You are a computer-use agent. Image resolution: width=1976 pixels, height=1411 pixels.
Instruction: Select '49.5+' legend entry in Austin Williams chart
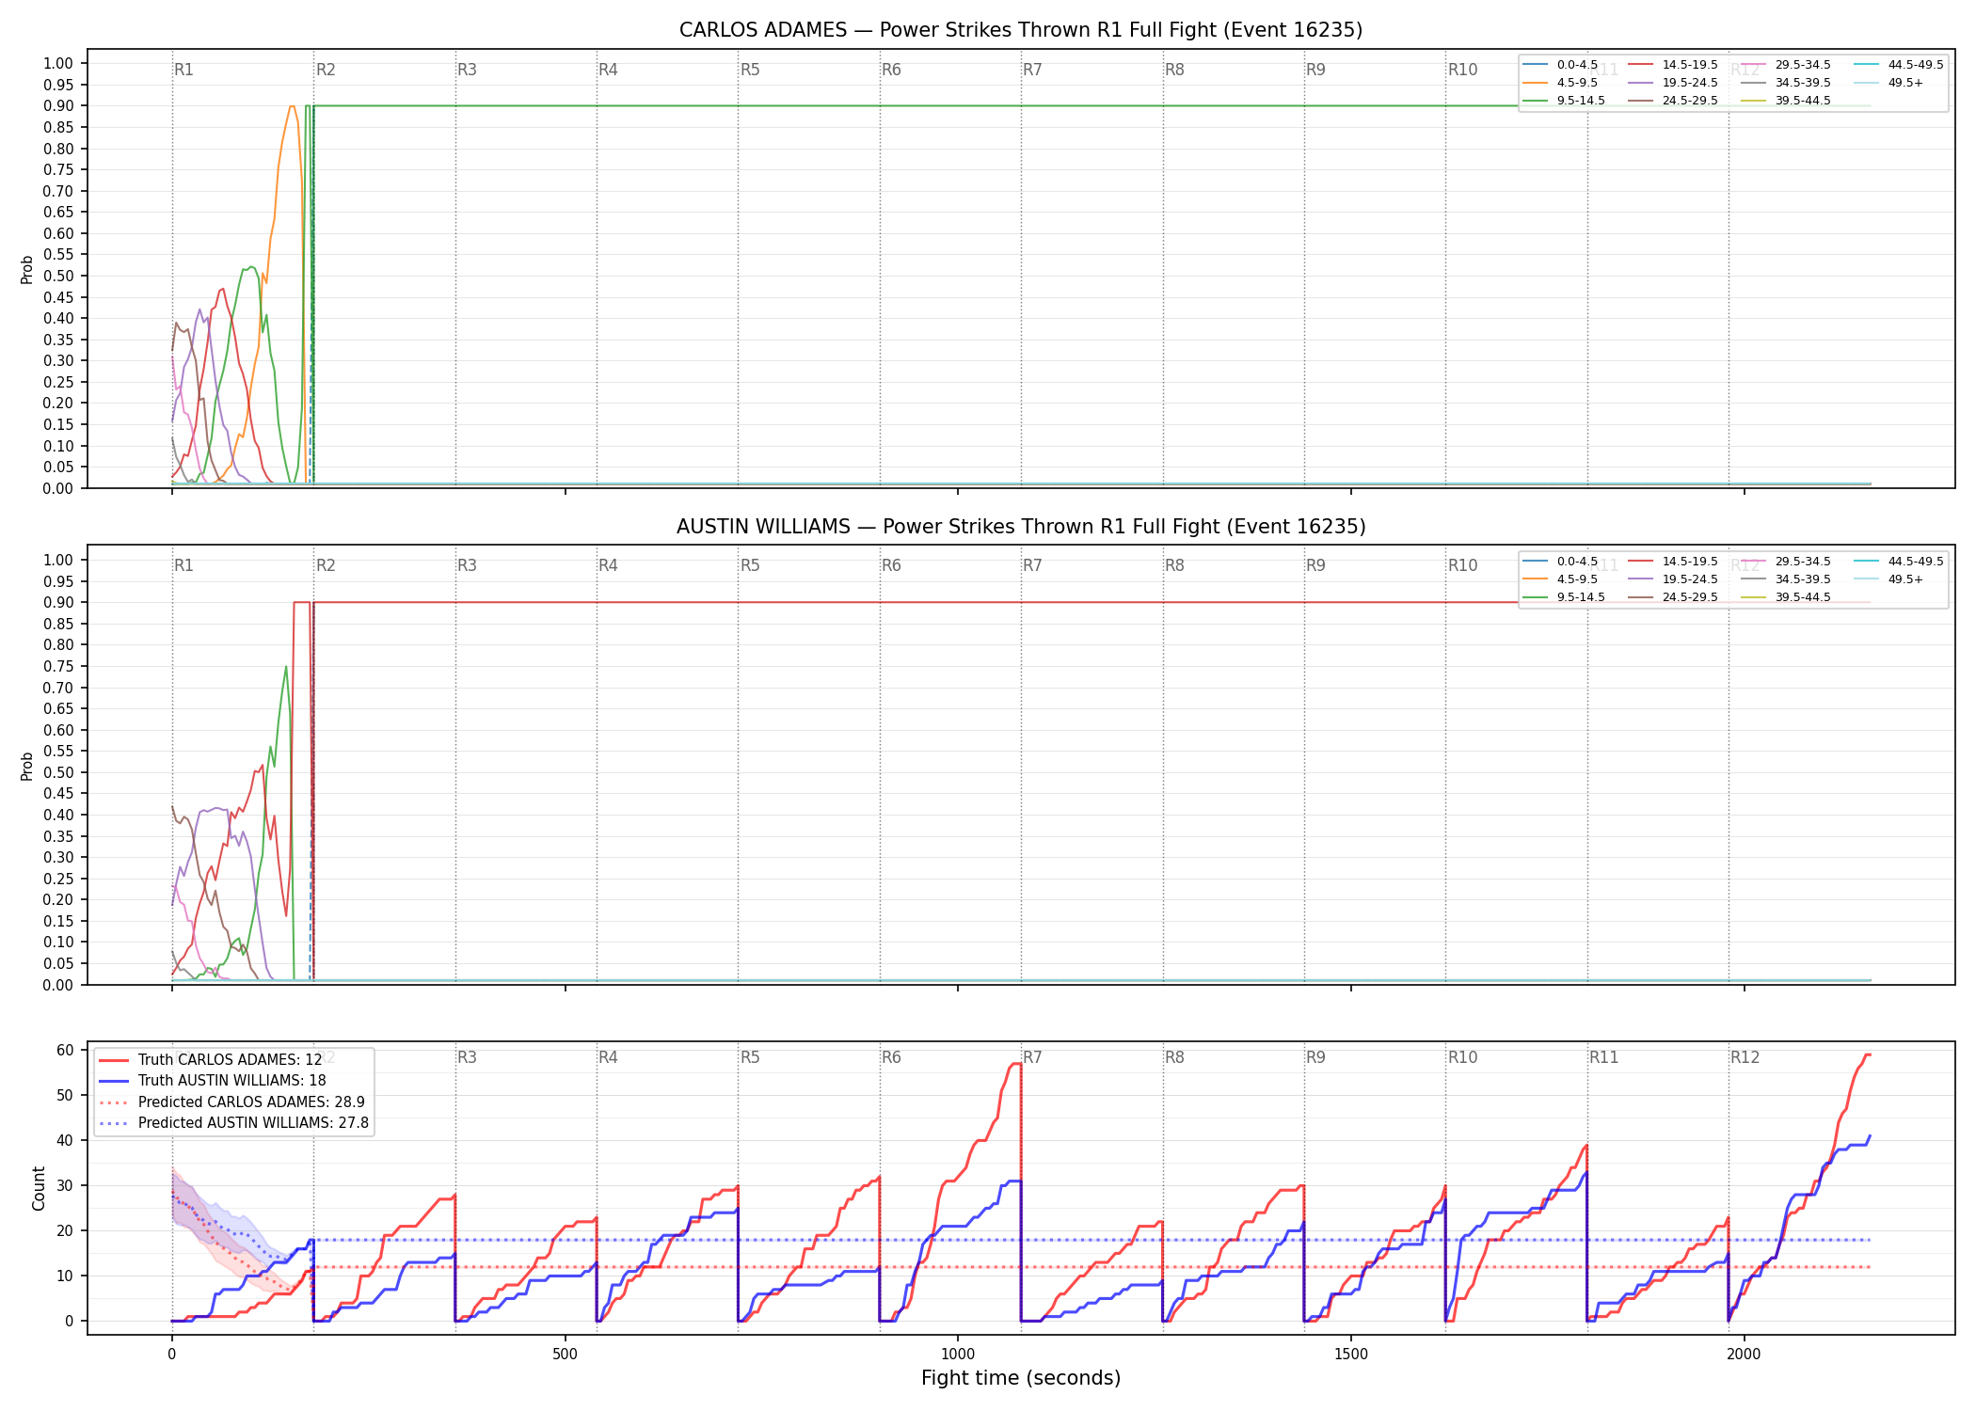point(1889,579)
